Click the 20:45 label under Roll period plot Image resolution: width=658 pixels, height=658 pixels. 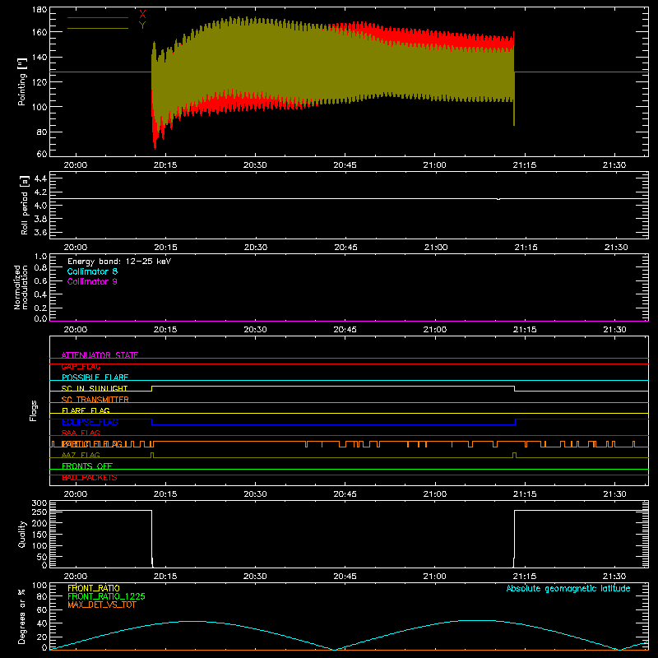pyautogui.click(x=345, y=248)
